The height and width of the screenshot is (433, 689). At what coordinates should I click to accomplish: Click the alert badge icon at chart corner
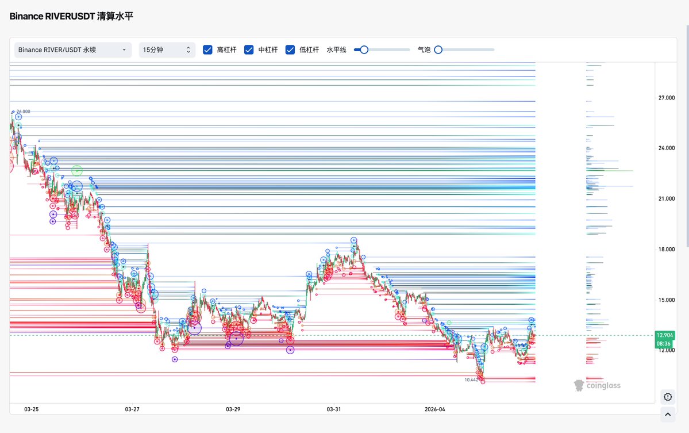click(667, 396)
